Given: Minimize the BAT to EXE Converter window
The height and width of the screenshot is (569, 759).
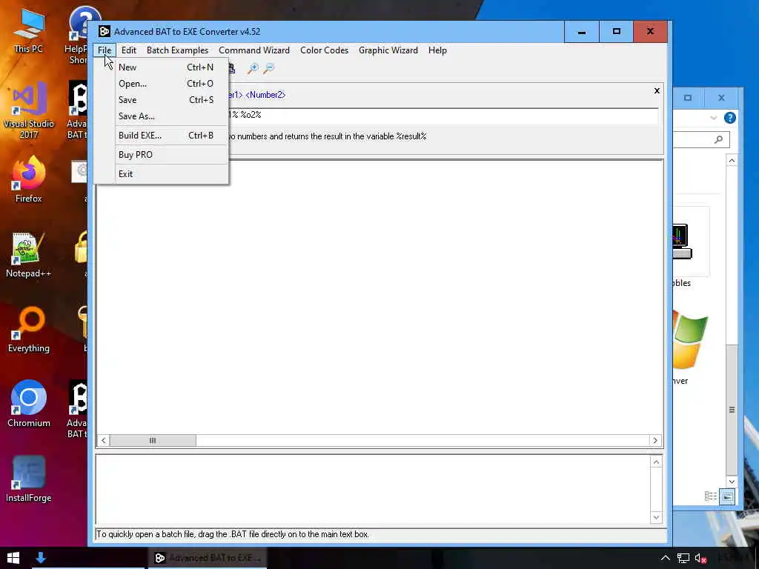Looking at the screenshot, I should [x=582, y=32].
